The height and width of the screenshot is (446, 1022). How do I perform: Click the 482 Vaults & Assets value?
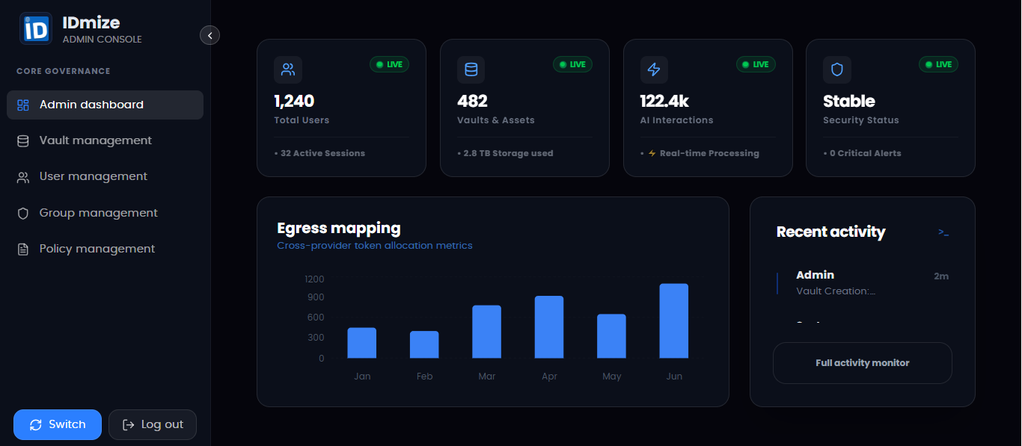point(472,101)
